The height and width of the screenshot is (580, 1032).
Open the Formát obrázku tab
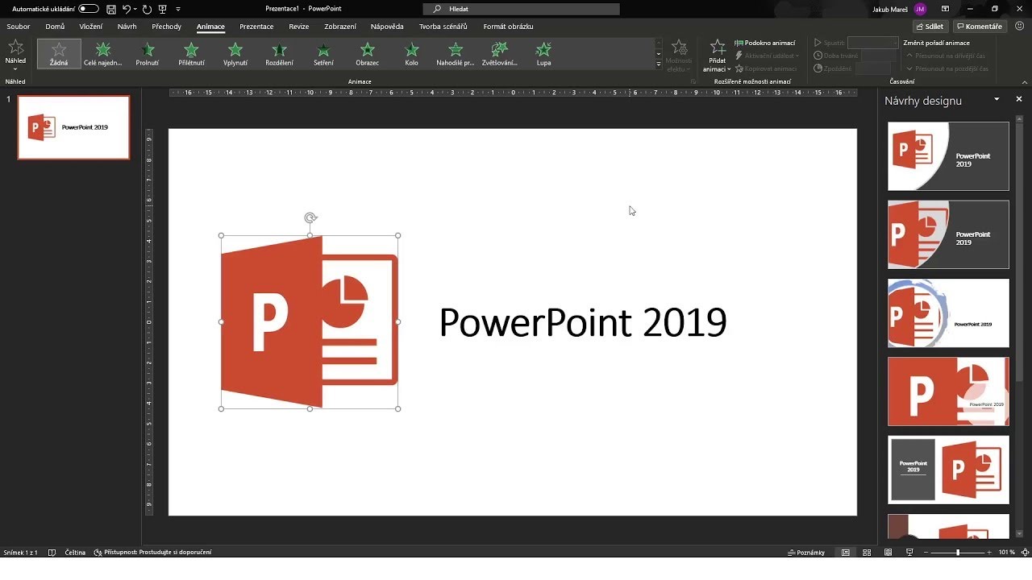pos(508,27)
